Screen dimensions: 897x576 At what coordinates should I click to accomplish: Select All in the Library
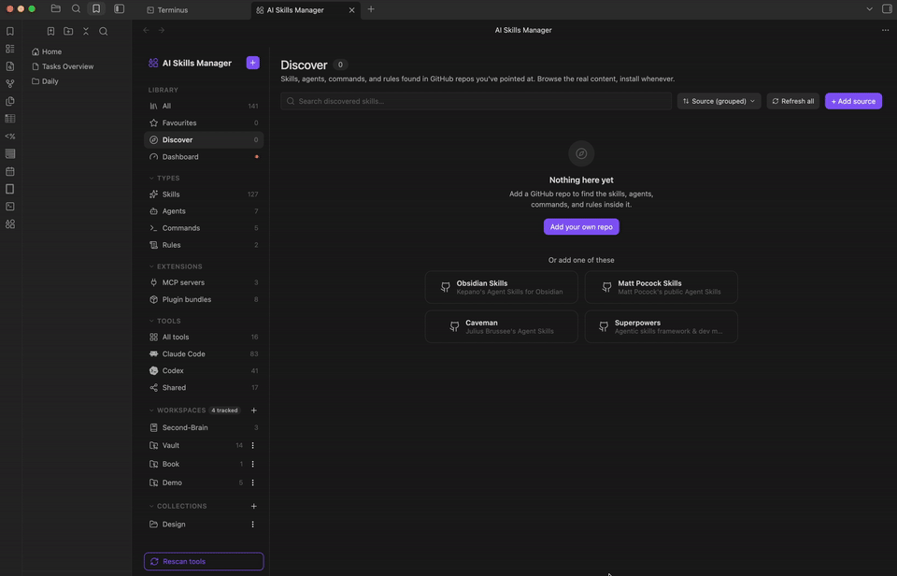click(x=204, y=106)
